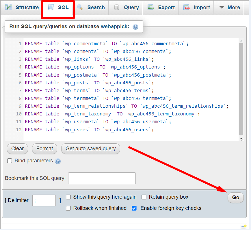Viewport: 251px width, 230px height.
Task: Click Get auto-saved query button
Action: click(91, 149)
